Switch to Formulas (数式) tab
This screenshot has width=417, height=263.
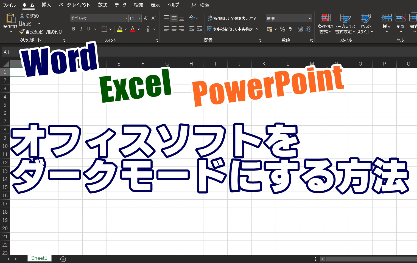coord(103,5)
